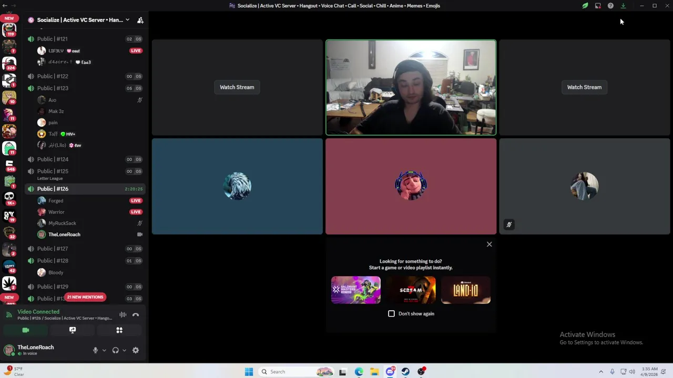Image resolution: width=673 pixels, height=378 pixels.
Task: Open the output device dropdown beside headphones
Action: pyautogui.click(x=124, y=350)
